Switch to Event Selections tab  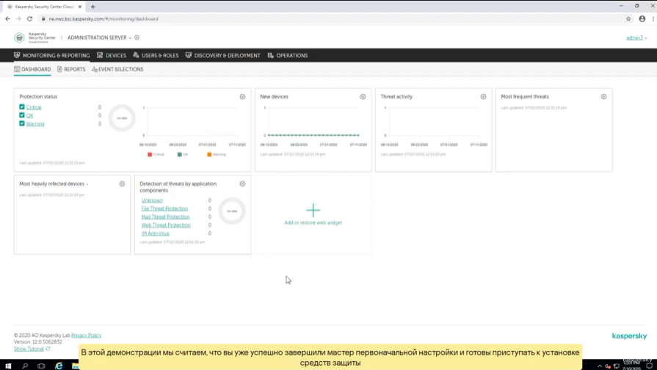(x=117, y=69)
